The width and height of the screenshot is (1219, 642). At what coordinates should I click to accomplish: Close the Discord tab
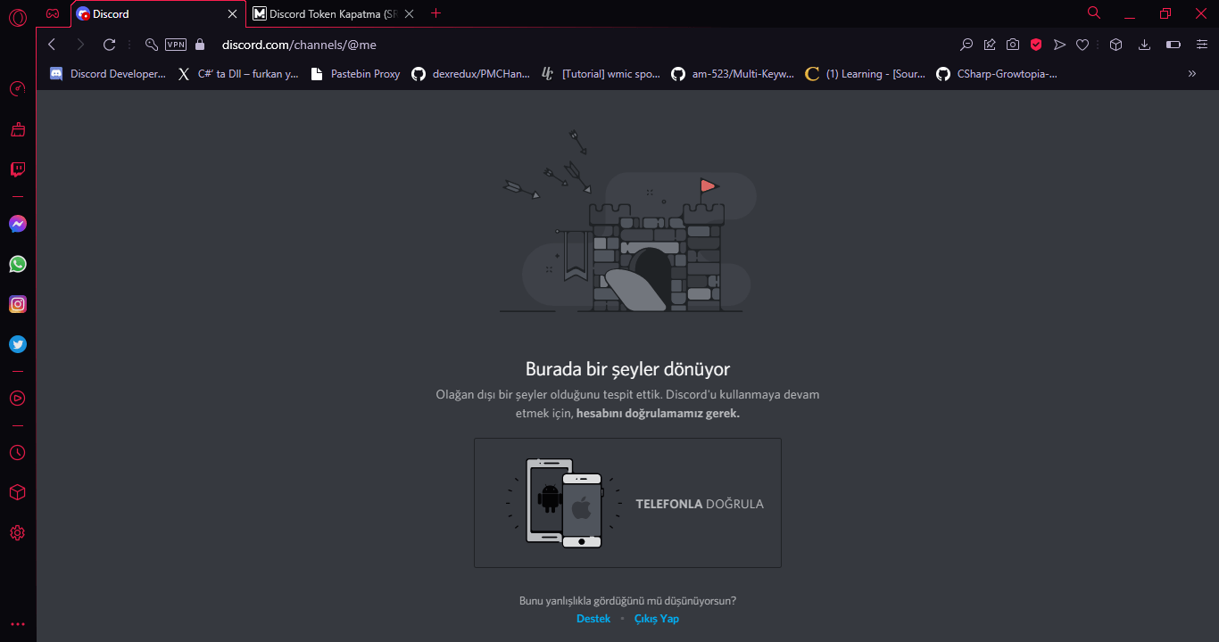(x=233, y=14)
